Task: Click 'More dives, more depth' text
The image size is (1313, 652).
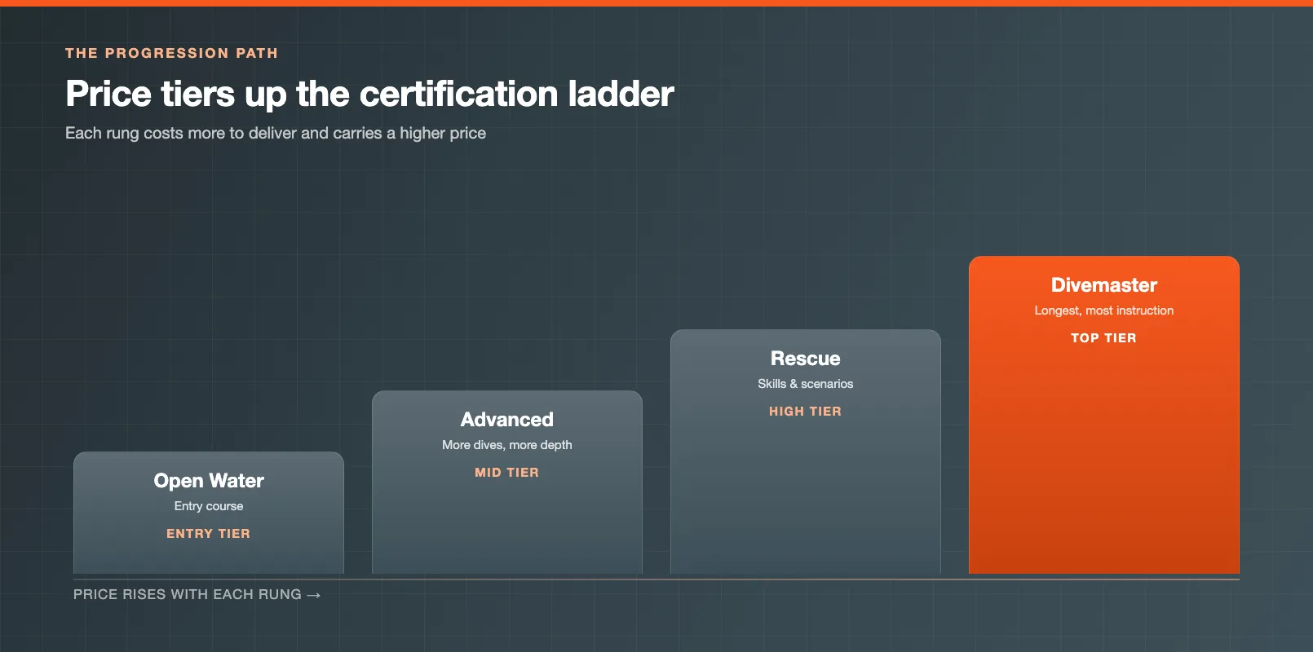Action: 507,445
